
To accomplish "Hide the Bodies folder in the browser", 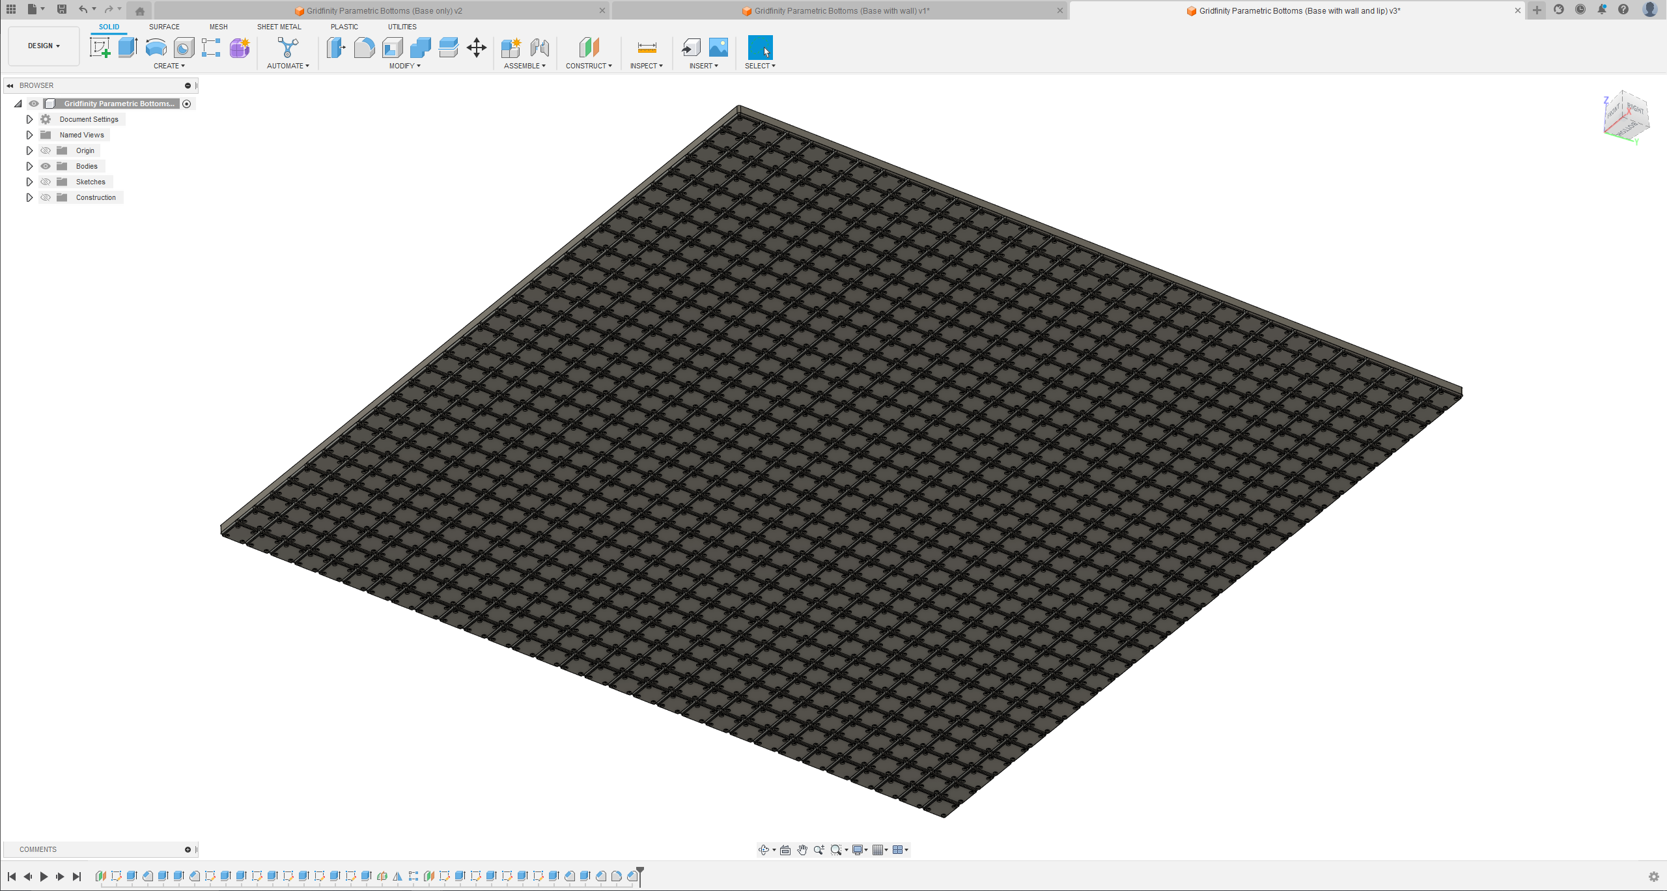I will (x=46, y=166).
